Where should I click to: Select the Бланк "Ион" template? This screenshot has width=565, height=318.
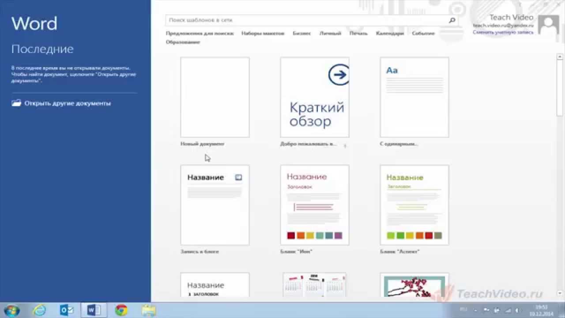[x=315, y=205]
